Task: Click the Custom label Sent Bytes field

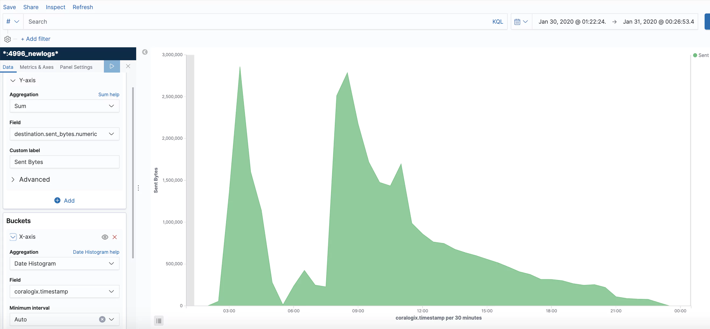Action: [x=64, y=162]
